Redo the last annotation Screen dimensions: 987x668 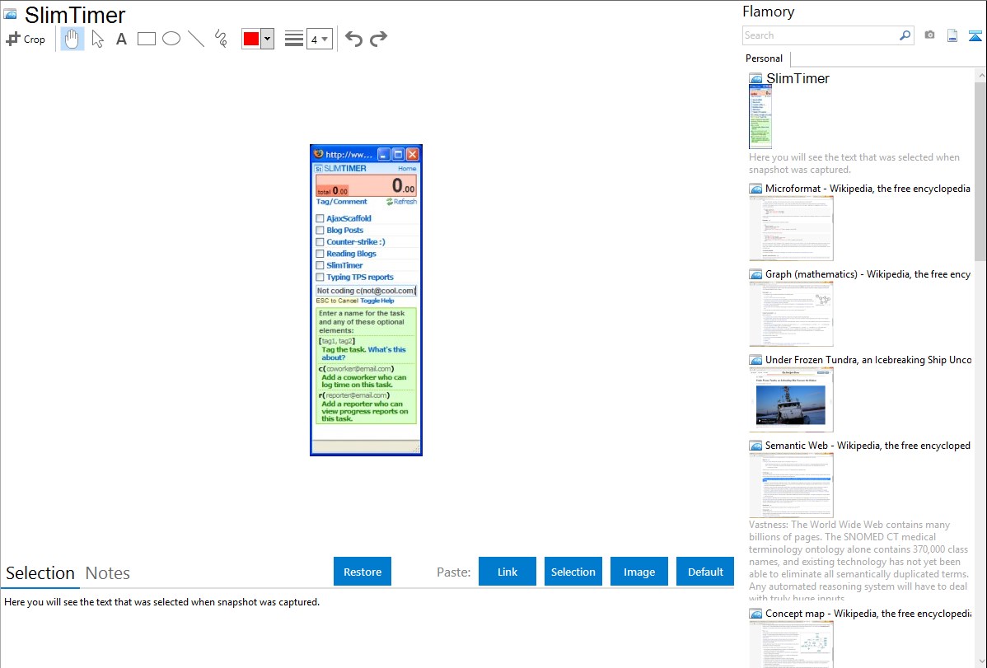tap(378, 39)
